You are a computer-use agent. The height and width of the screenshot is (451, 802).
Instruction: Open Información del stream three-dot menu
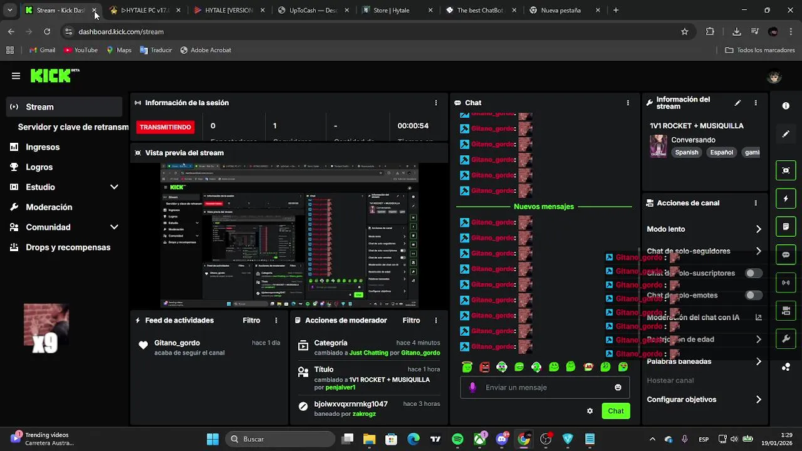[756, 103]
